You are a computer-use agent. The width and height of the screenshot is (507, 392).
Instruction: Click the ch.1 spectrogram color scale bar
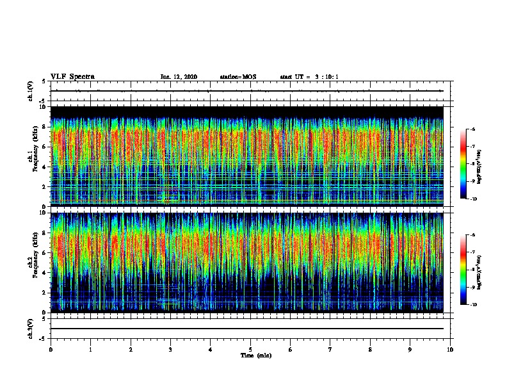(463, 164)
